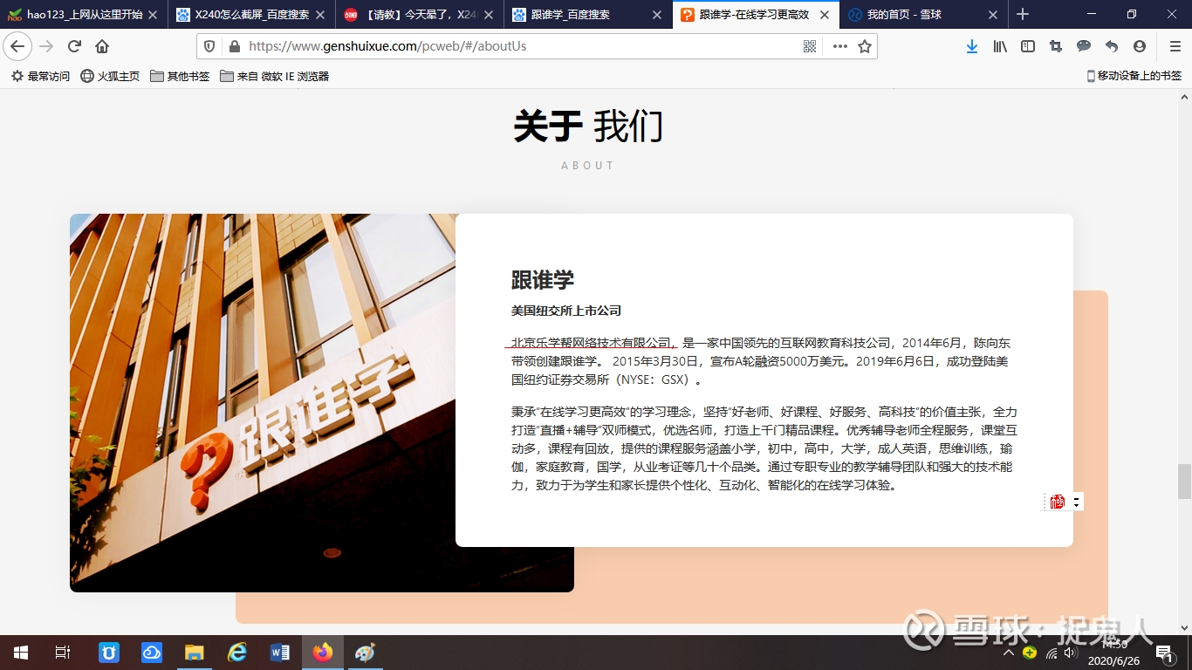Reload the current page
This screenshot has height=670, width=1192.
pos(74,46)
